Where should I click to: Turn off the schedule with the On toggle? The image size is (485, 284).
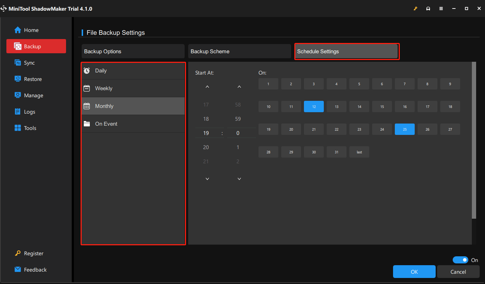tap(461, 260)
